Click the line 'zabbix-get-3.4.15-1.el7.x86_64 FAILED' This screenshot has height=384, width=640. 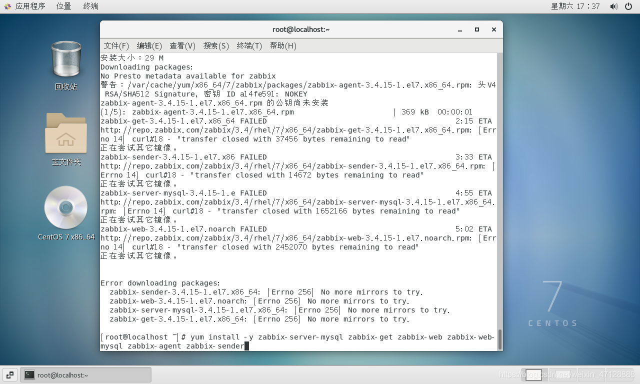pos(183,121)
